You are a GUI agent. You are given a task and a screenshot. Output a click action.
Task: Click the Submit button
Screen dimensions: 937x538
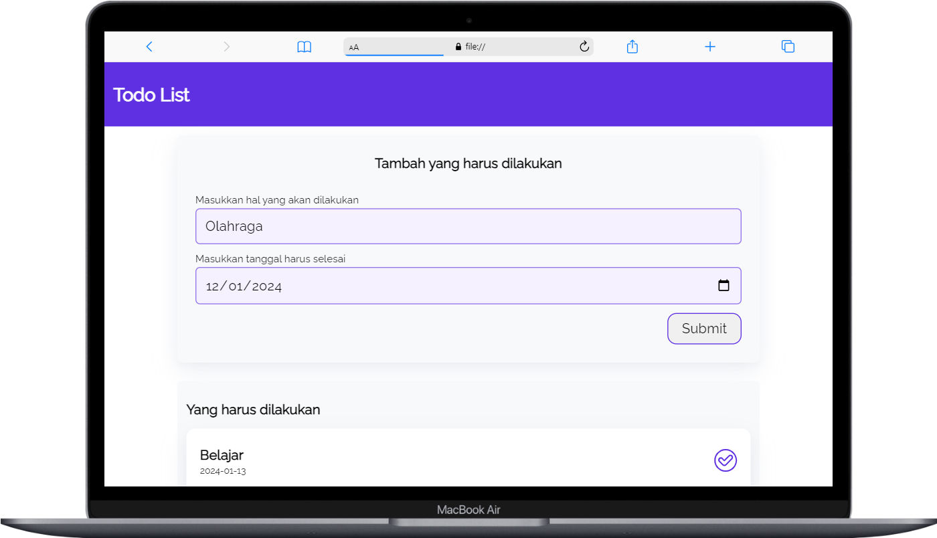[704, 329]
